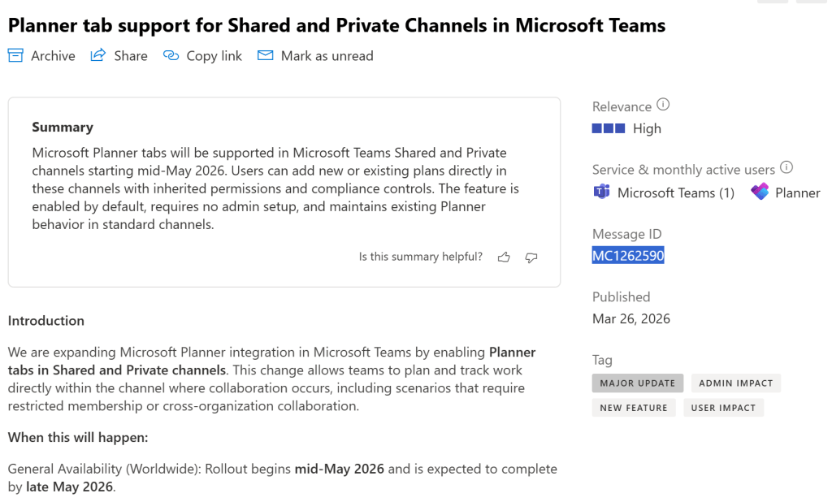Click the highlighted message ID MC1262590

628,256
